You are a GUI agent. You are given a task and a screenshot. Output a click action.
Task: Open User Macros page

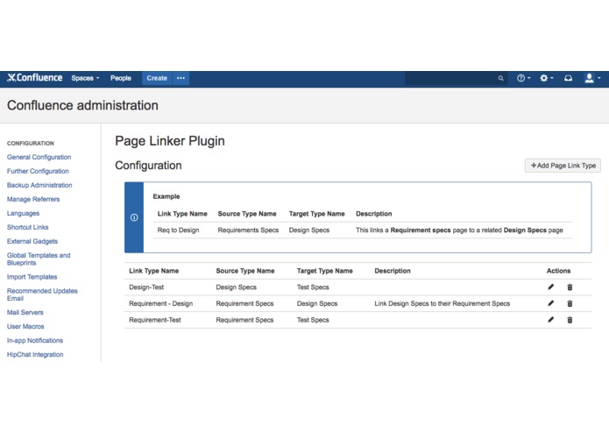25,326
